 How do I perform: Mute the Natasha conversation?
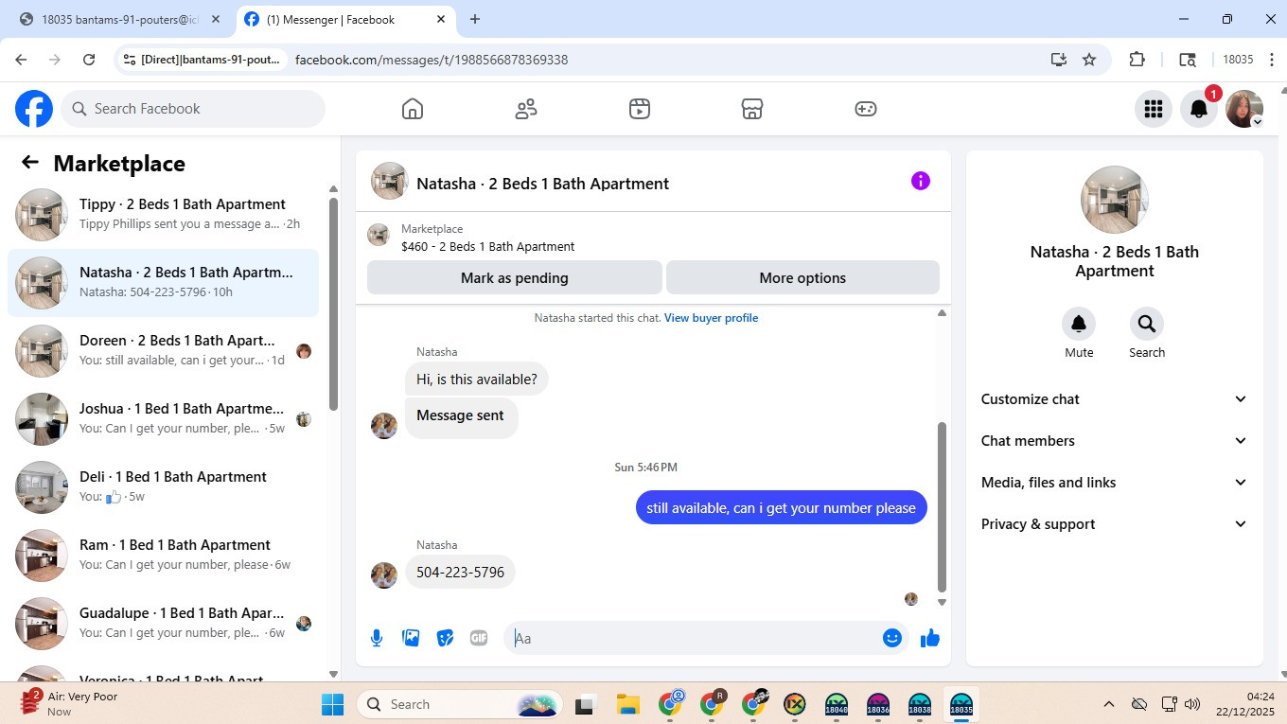point(1079,324)
